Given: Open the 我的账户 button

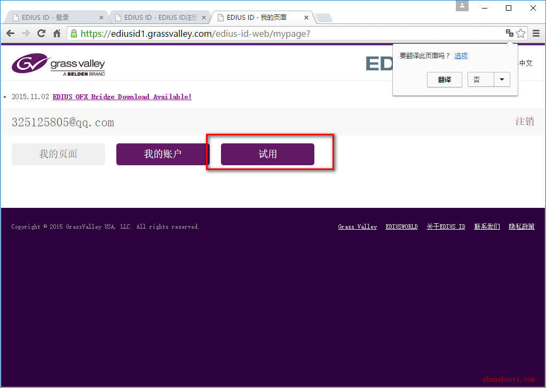Looking at the screenshot, I should coord(163,154).
